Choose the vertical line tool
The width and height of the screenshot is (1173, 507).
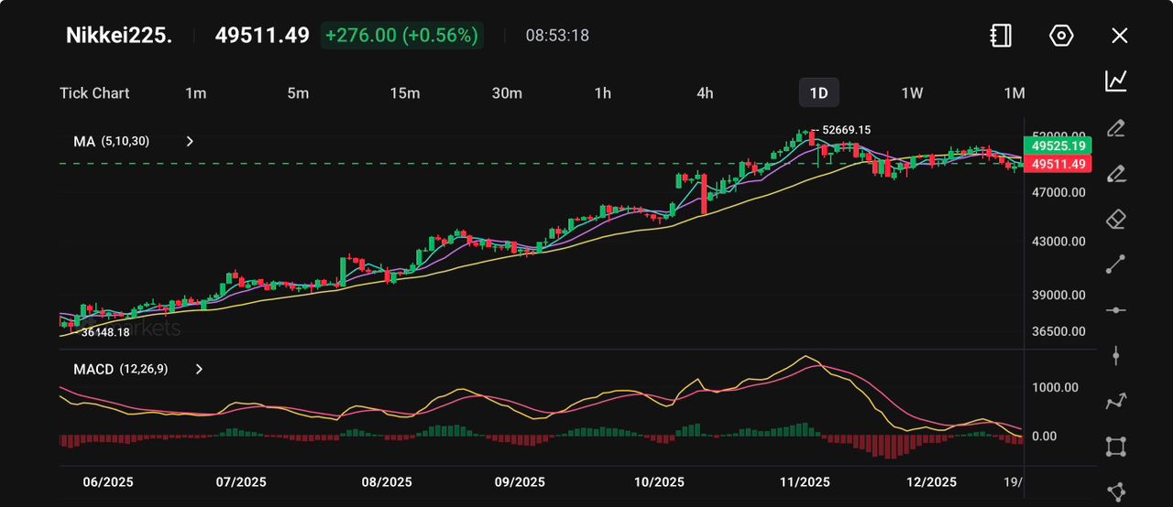pos(1115,355)
